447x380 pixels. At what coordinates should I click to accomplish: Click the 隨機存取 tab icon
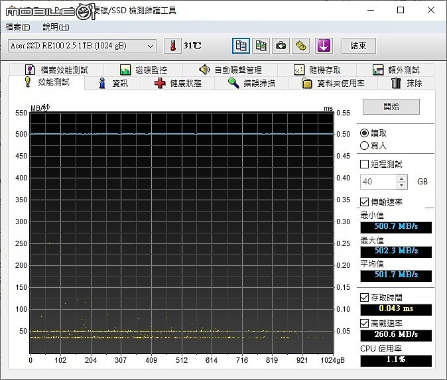tap(298, 70)
